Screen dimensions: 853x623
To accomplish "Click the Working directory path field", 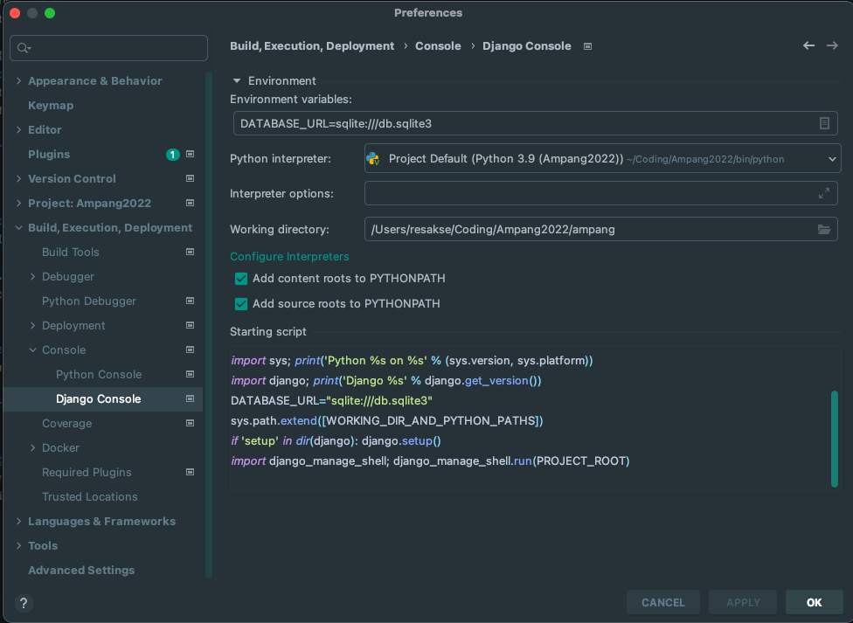I will tap(600, 229).
